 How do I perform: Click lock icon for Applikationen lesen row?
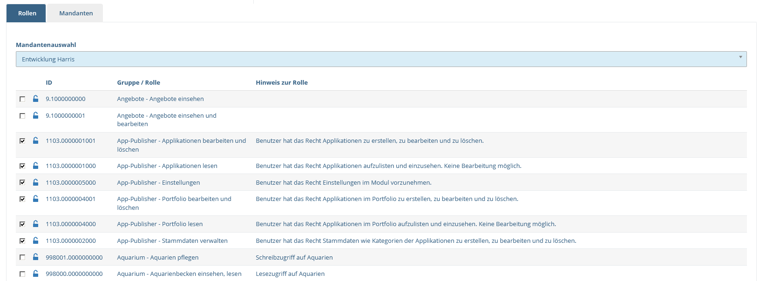pos(35,166)
